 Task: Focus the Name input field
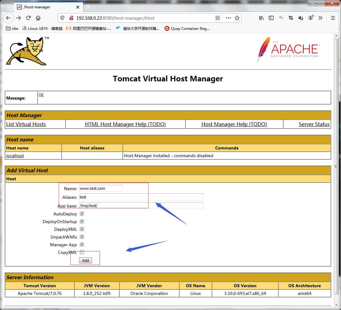[101, 188]
